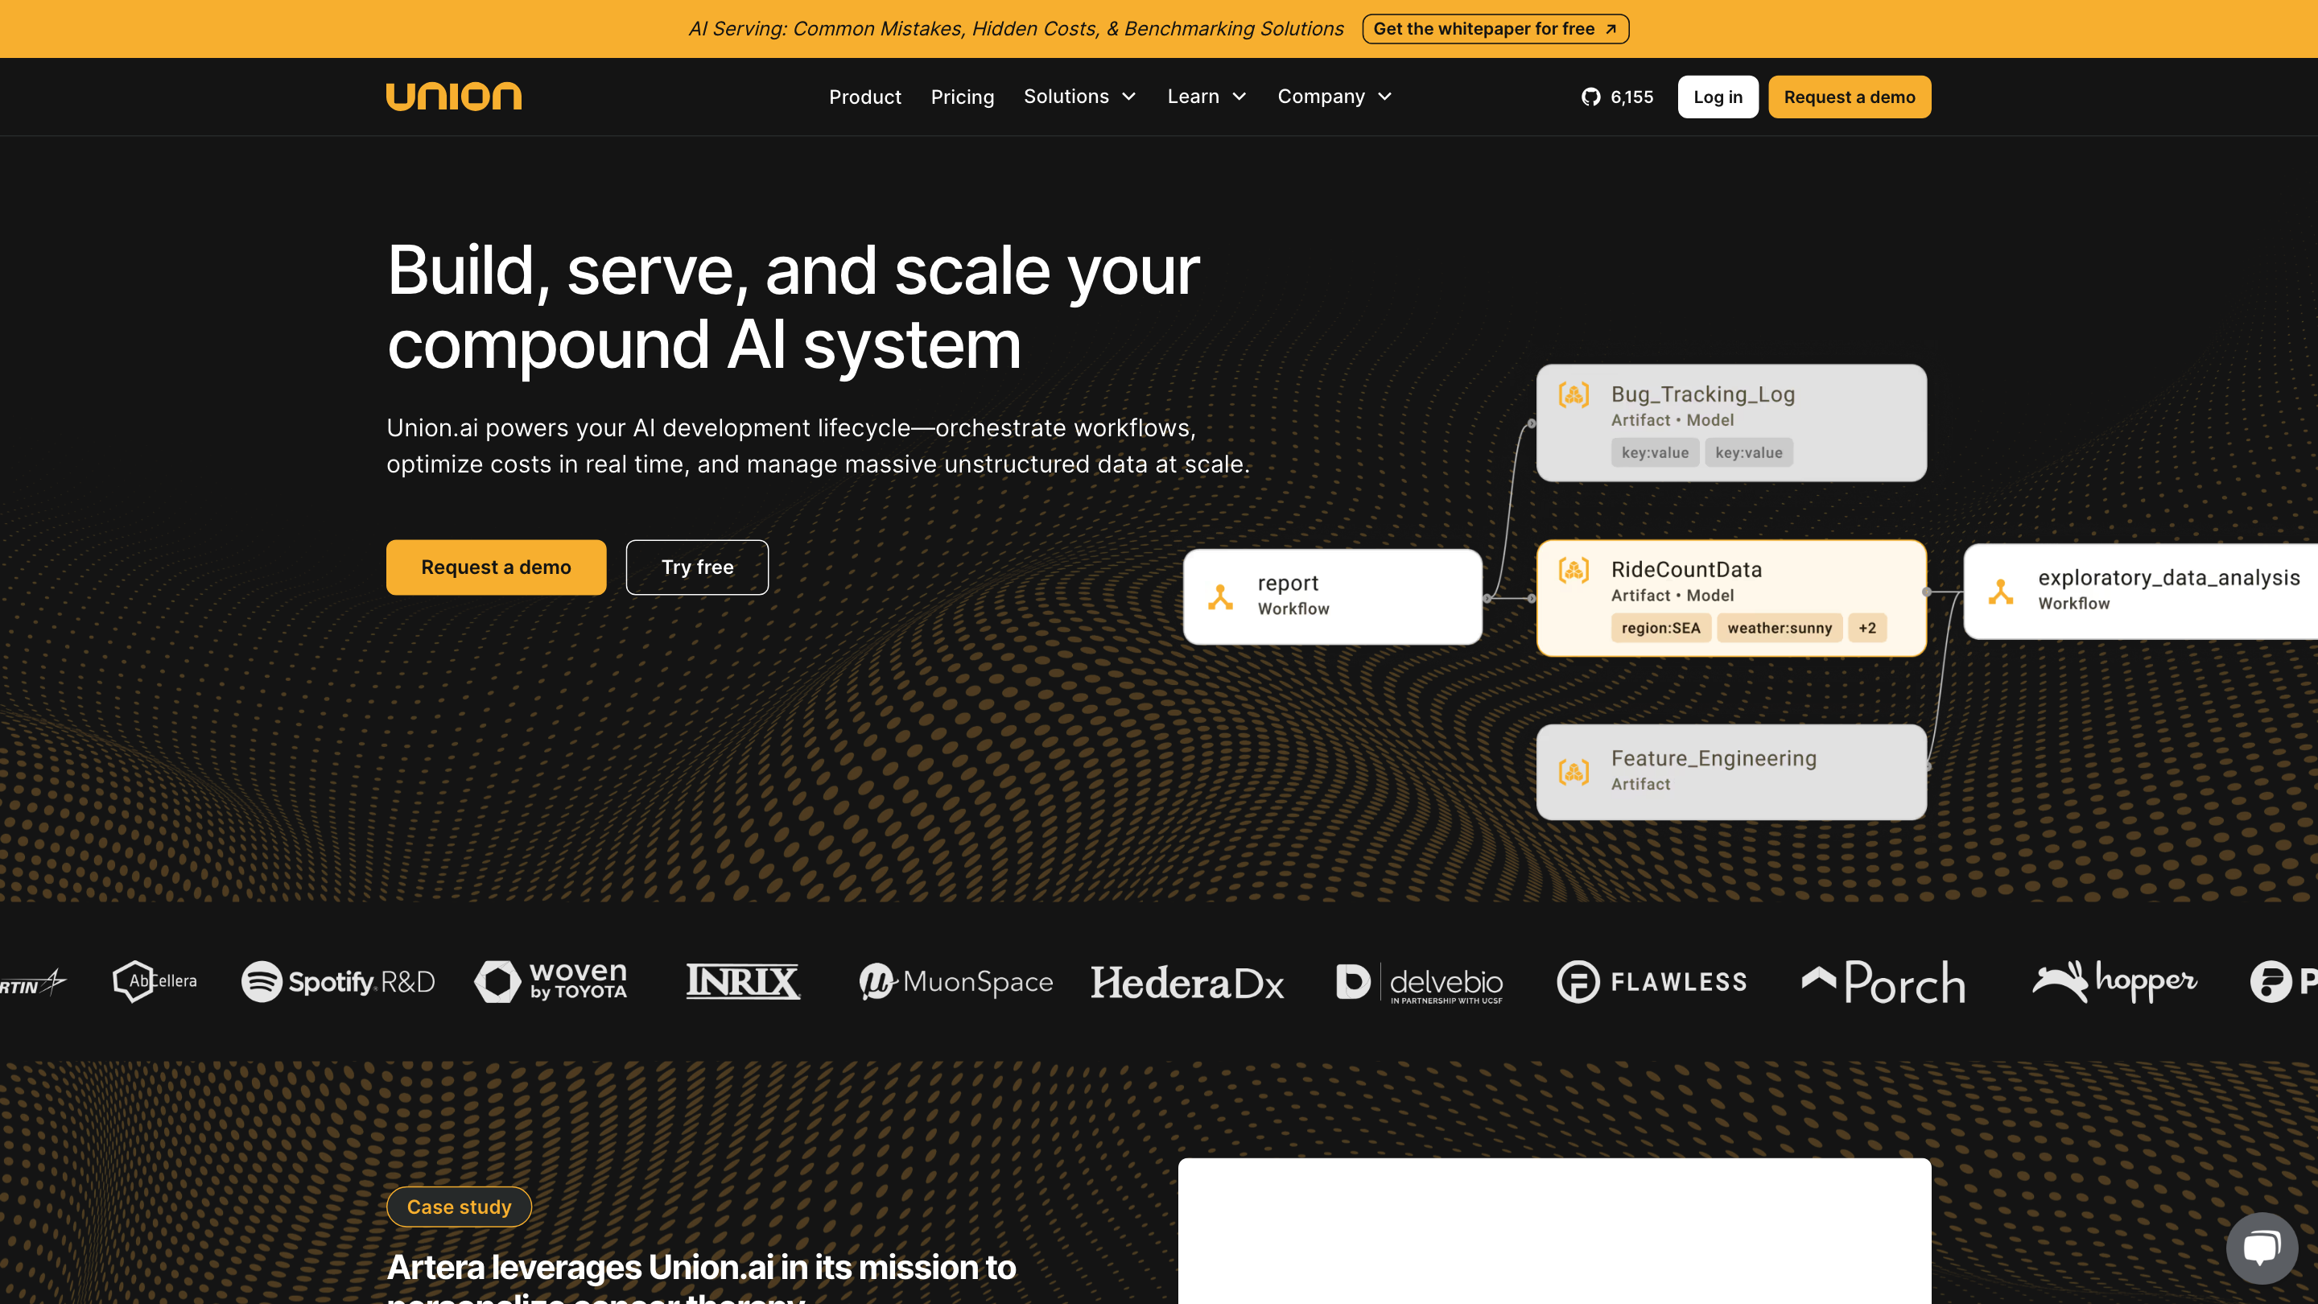Click the exploratory_data_analysis workflow icon

pos(2000,592)
